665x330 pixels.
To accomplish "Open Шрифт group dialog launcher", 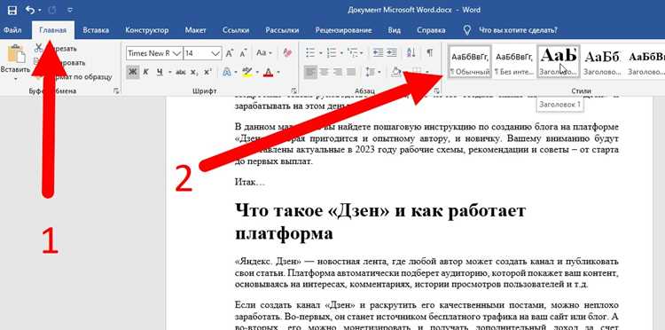I will [x=293, y=90].
